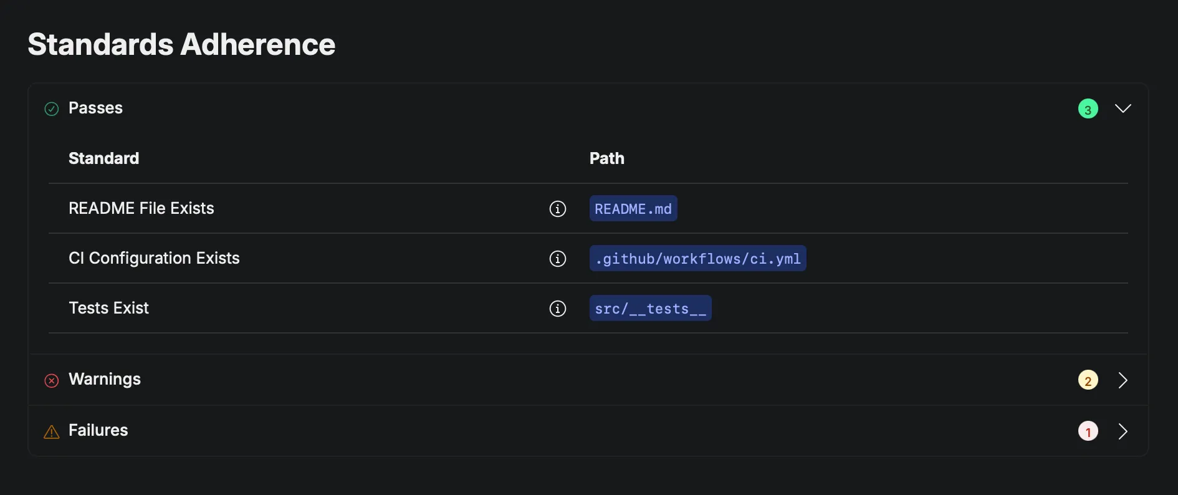Select the Passes section header
This screenshot has height=495, width=1178.
pos(95,108)
